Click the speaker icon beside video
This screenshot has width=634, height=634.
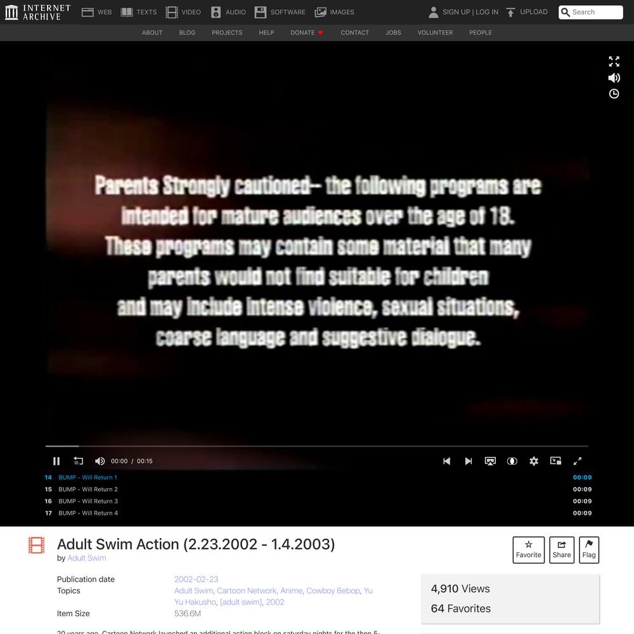coord(614,77)
